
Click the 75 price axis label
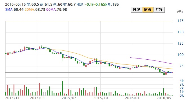click(x=181, y=66)
